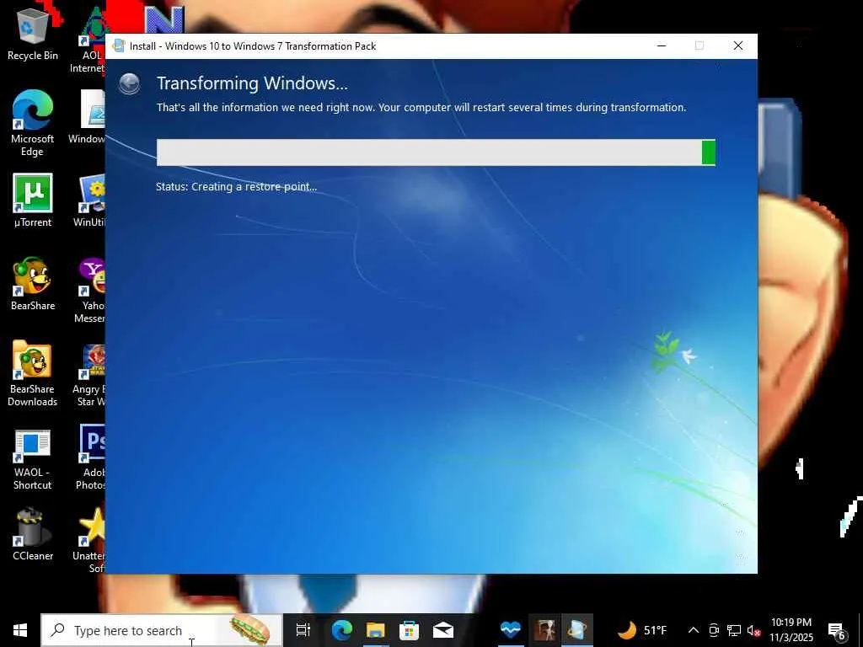Open the Recycle Bin desktop icon

pyautogui.click(x=33, y=33)
